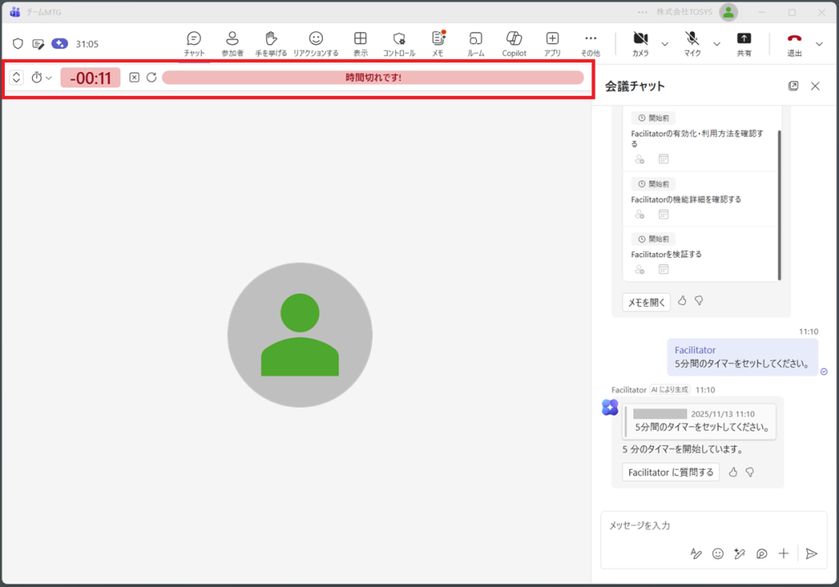Click the メッセージを入力 message input field
This screenshot has height=587, width=839.
(713, 526)
